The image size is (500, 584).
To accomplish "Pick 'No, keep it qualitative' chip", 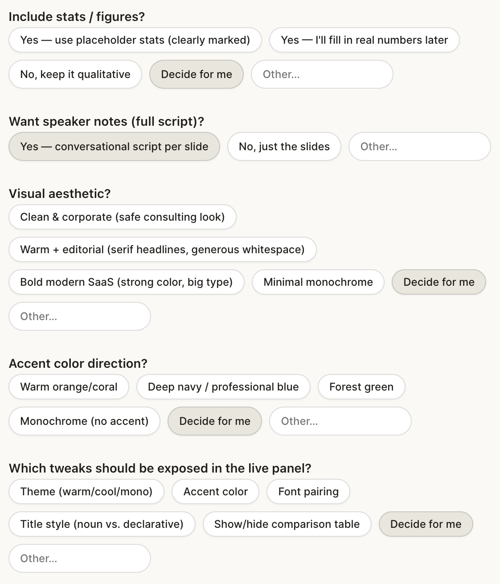I will 75,74.
